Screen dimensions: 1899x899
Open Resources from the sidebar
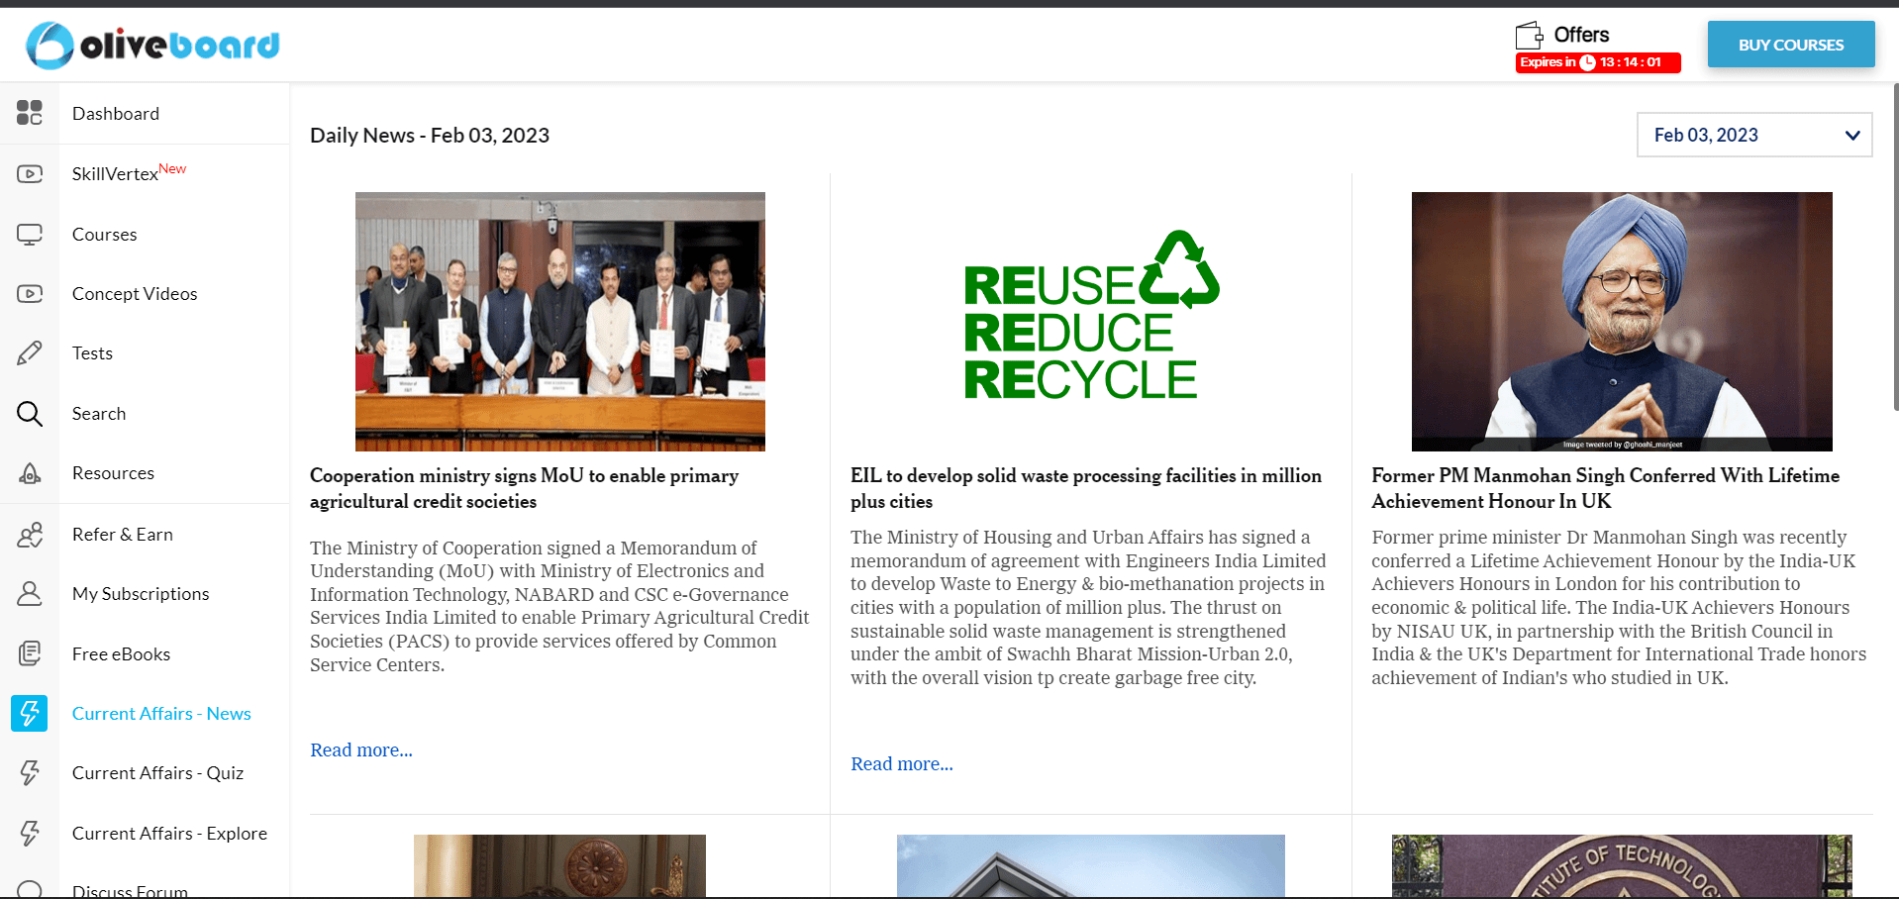pos(113,473)
